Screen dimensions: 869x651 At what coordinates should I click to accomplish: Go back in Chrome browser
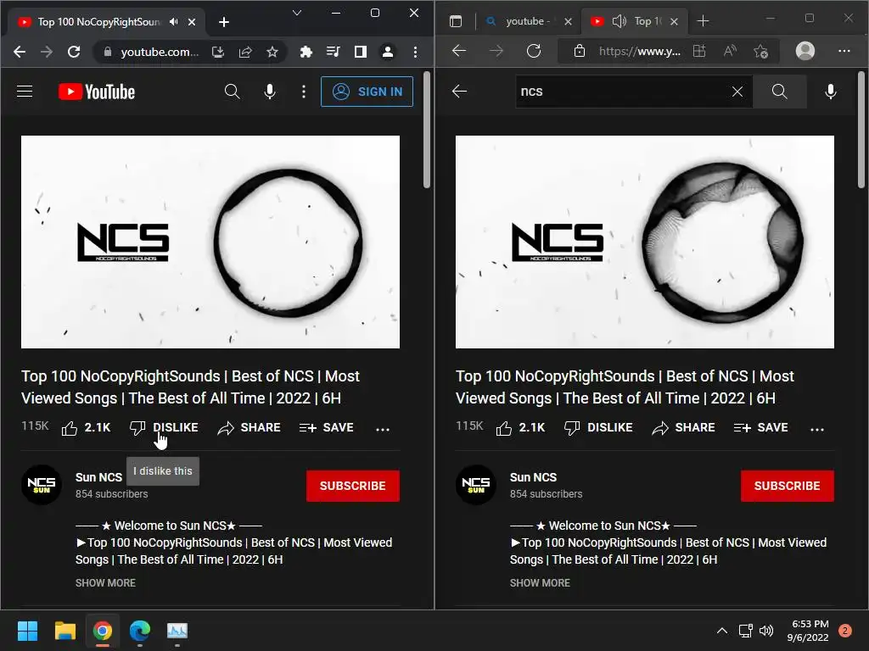coord(20,52)
